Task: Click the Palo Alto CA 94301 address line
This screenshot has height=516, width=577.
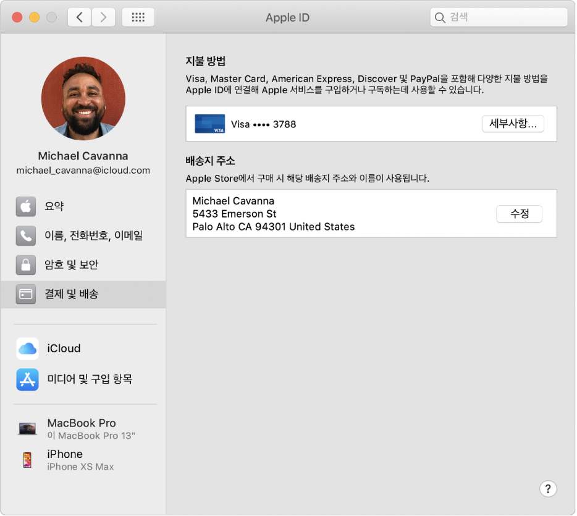Action: pos(274,227)
